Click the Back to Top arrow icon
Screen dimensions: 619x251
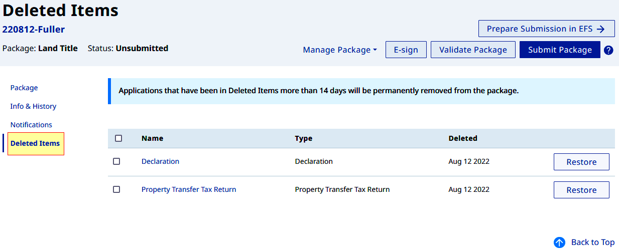pyautogui.click(x=559, y=242)
